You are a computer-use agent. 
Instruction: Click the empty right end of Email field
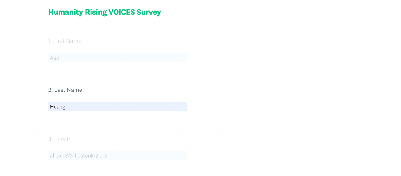[175, 156]
